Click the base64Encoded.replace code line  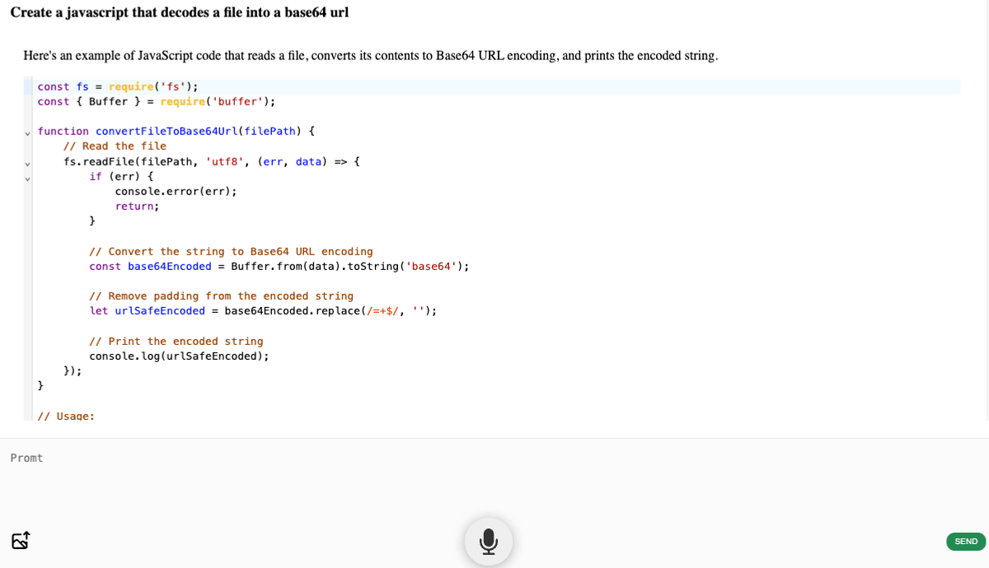click(x=262, y=310)
